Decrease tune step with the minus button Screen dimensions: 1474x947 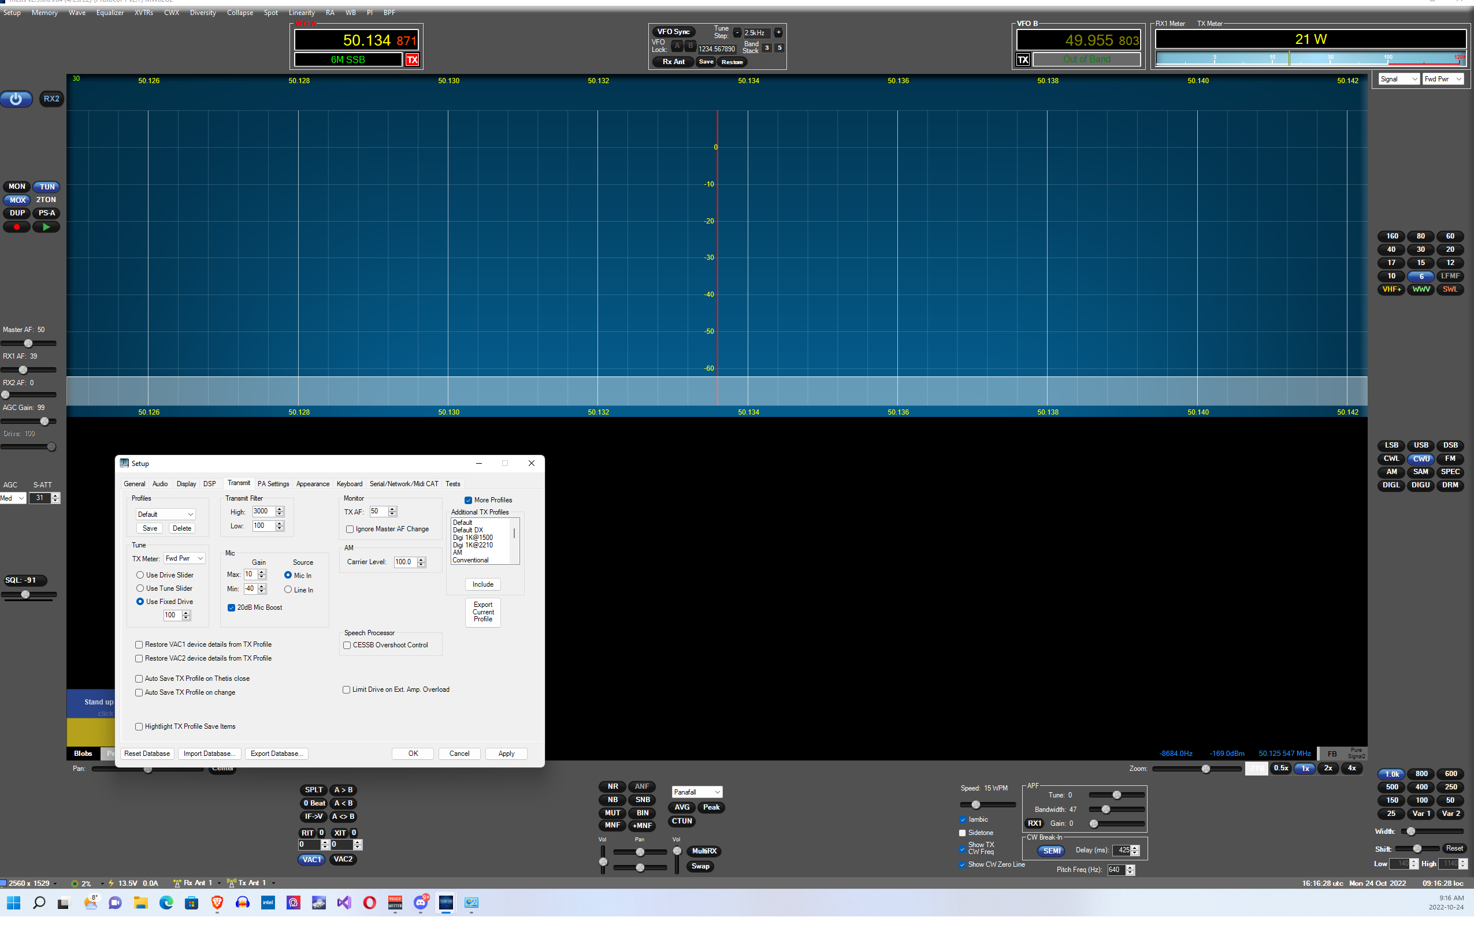[737, 32]
